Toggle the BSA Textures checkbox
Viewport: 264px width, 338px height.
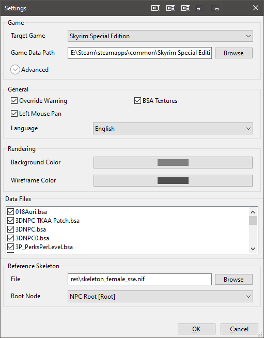137,101
